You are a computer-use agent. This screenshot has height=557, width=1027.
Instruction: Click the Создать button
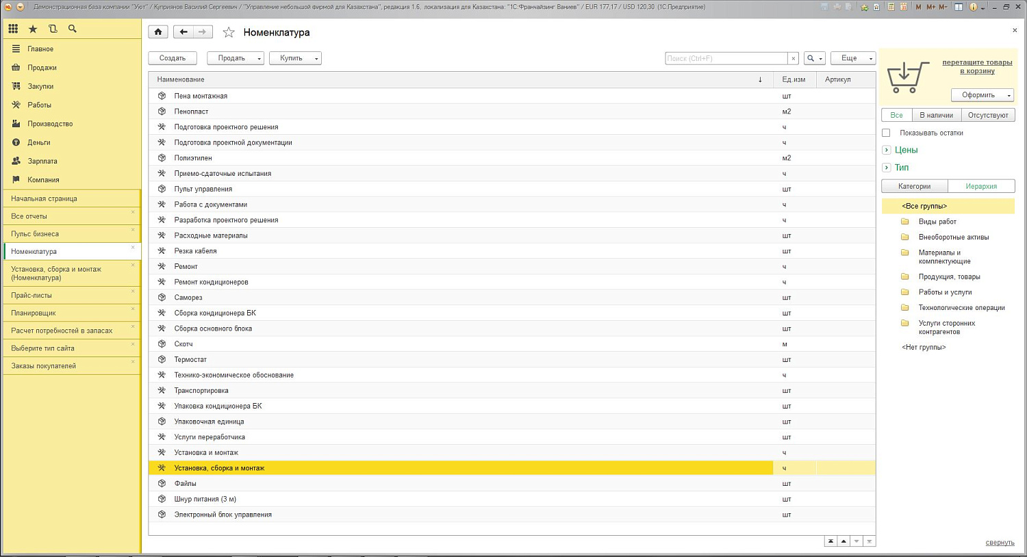[x=173, y=58]
